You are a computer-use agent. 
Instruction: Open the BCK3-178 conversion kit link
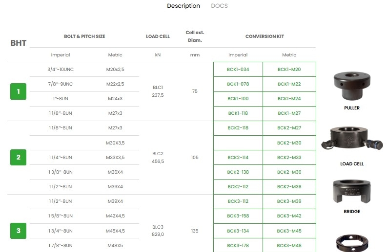tap(238, 246)
